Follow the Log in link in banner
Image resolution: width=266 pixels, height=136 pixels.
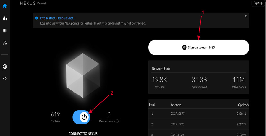click(x=44, y=23)
